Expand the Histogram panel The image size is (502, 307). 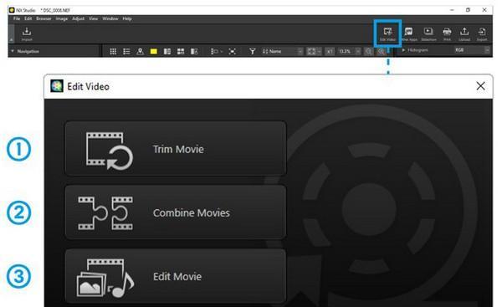403,50
